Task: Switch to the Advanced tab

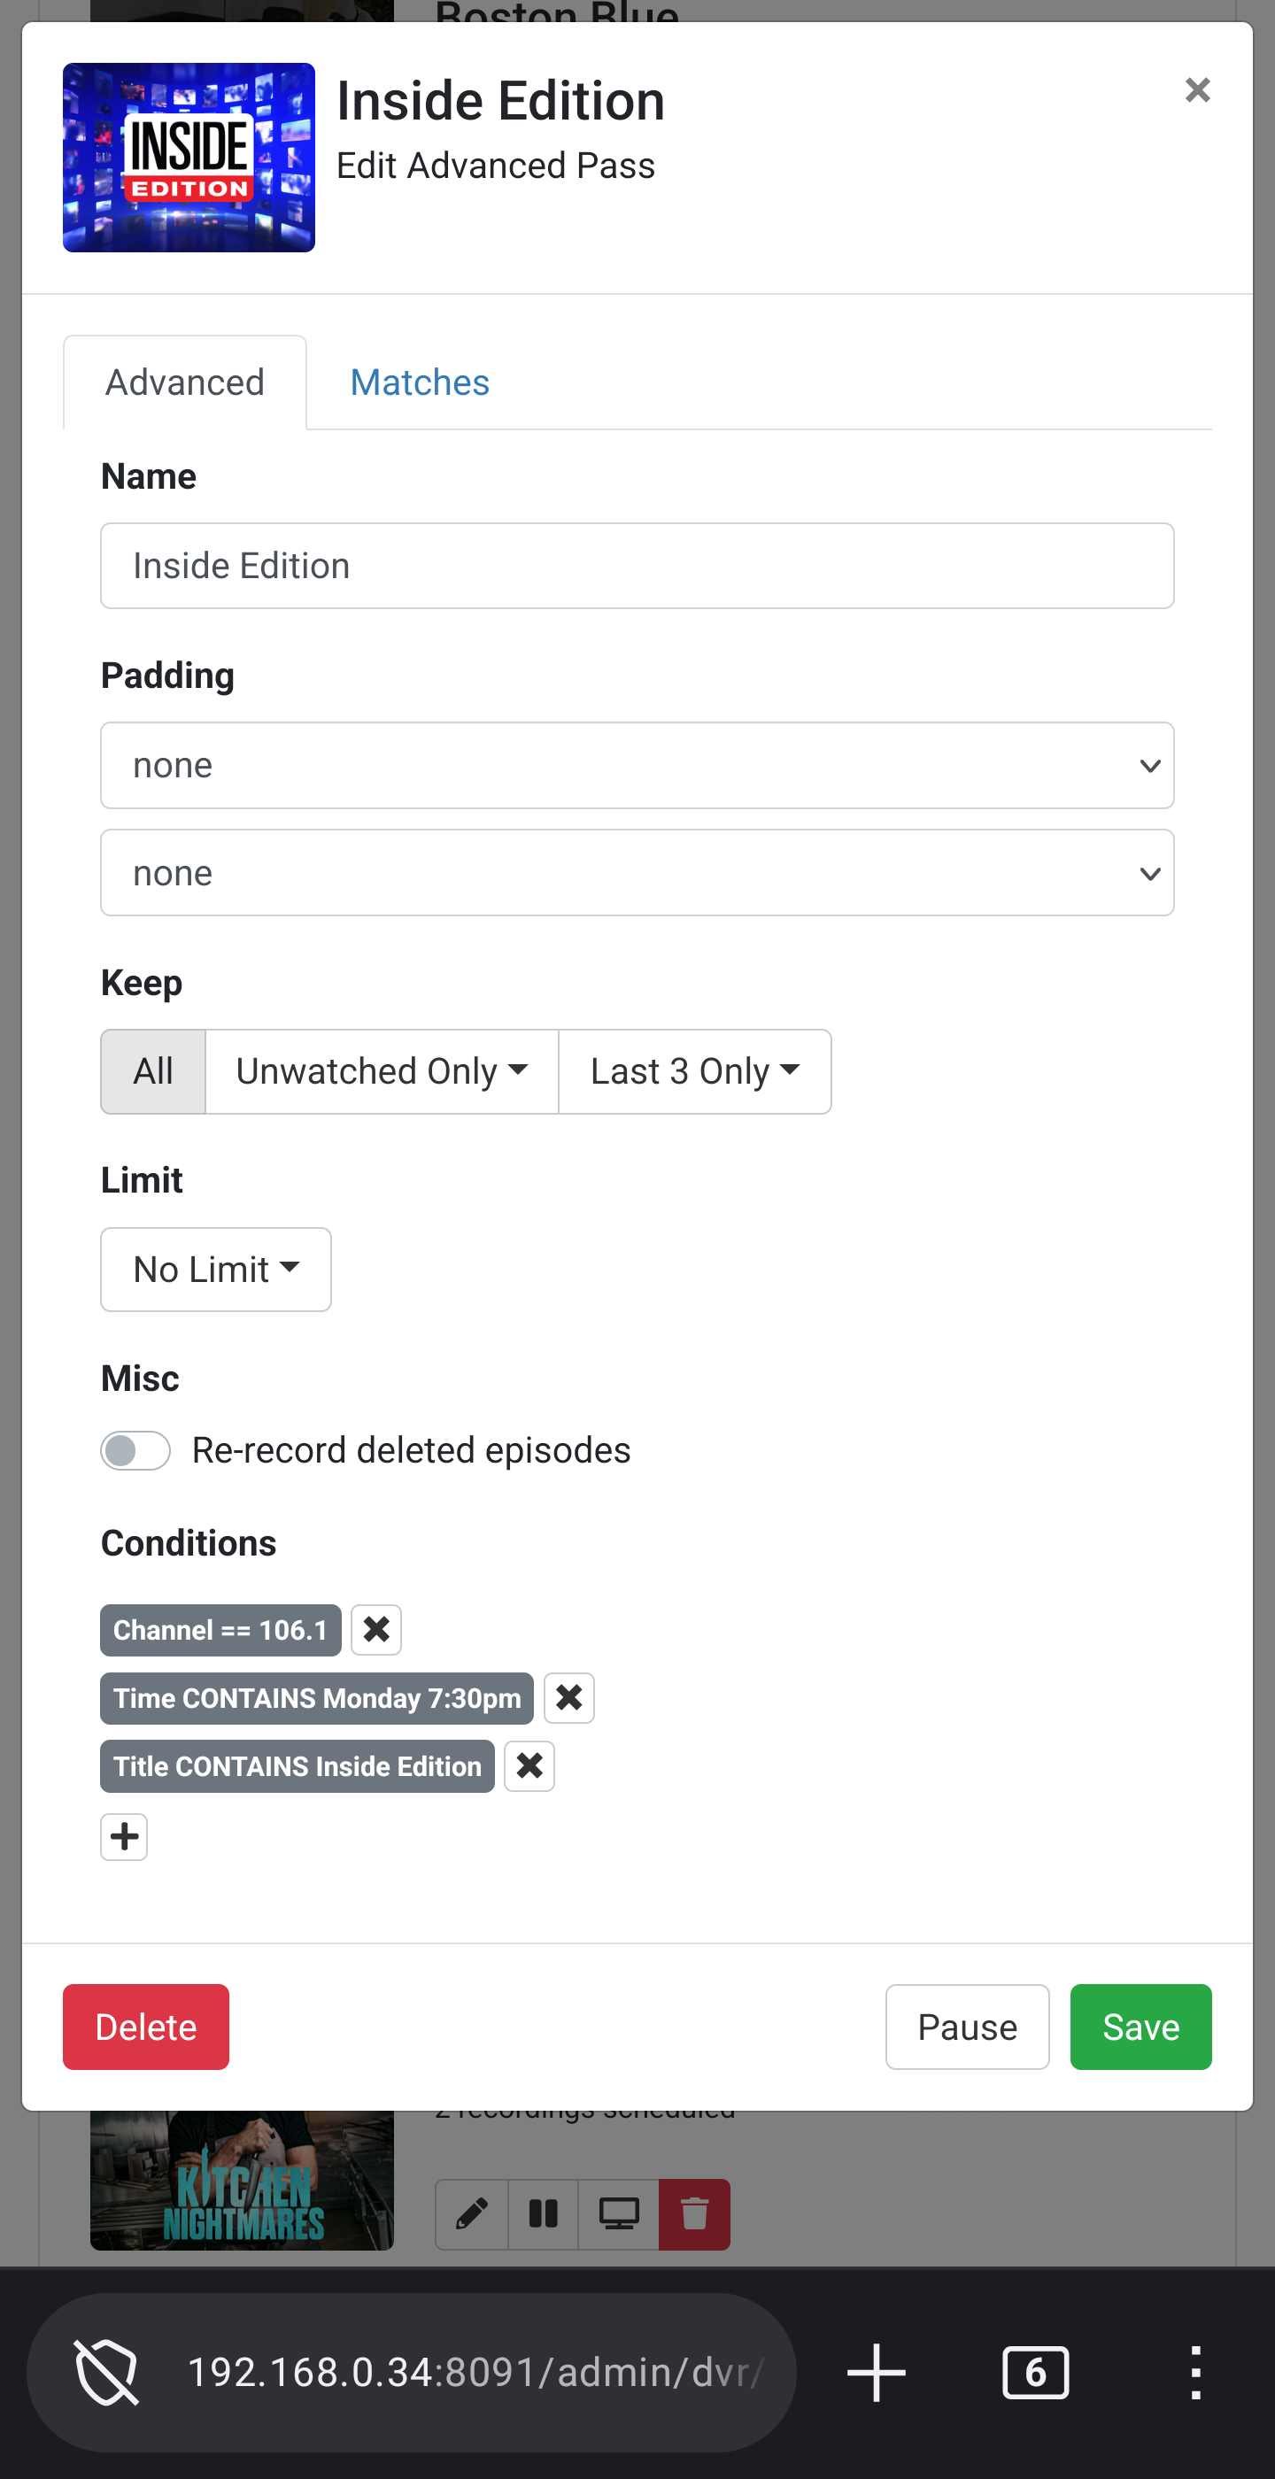Action: (185, 382)
